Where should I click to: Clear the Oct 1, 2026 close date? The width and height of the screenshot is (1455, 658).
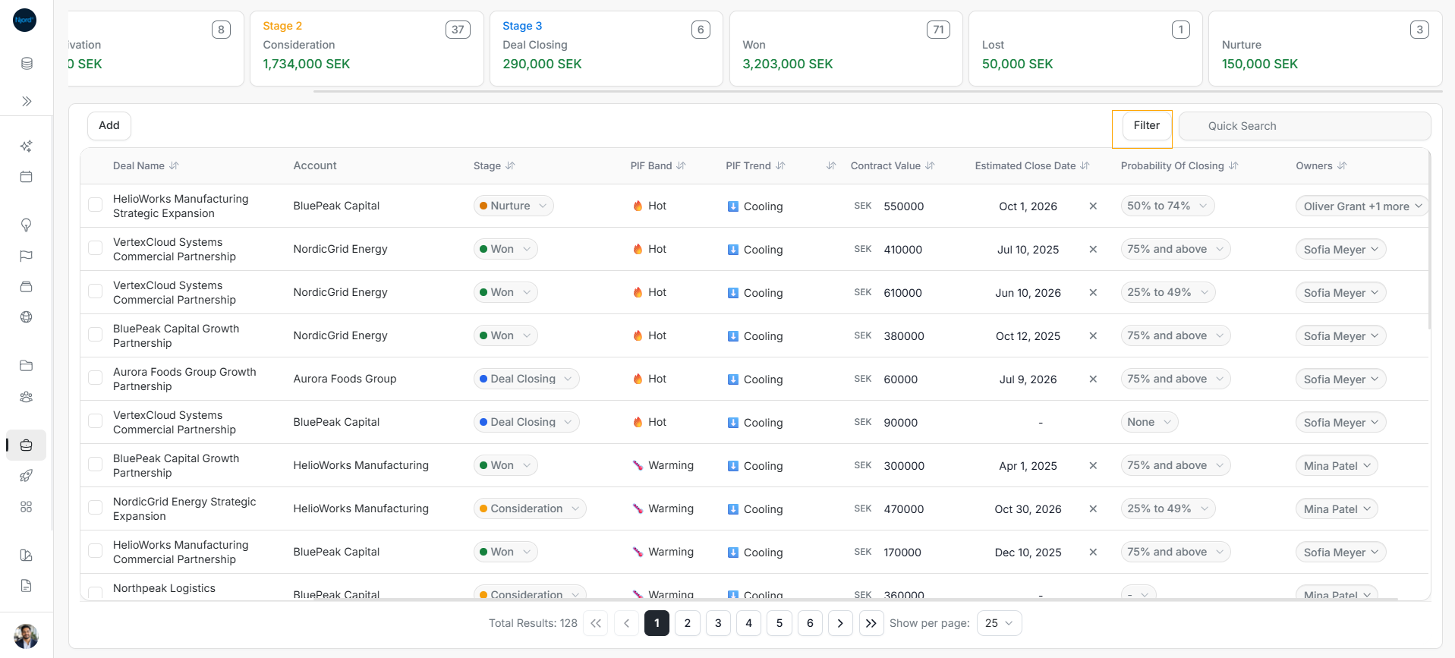(x=1093, y=206)
